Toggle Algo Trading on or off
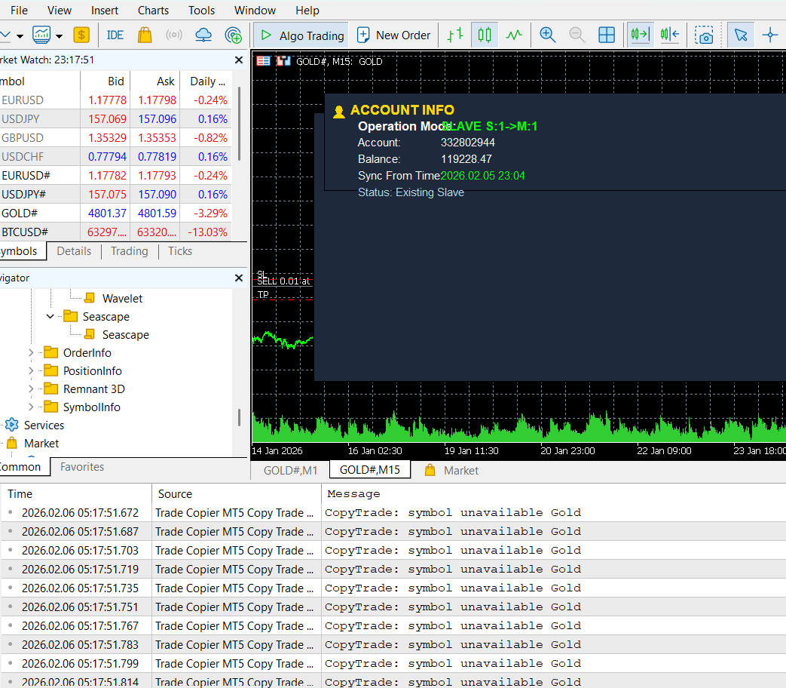786x688 pixels. (x=300, y=35)
